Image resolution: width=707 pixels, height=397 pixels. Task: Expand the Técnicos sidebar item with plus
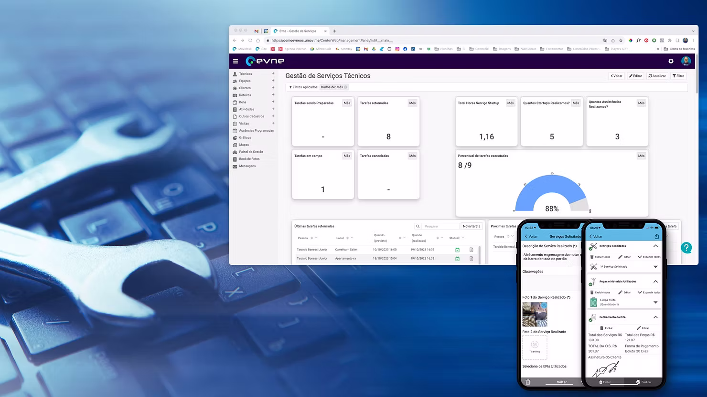(x=273, y=73)
